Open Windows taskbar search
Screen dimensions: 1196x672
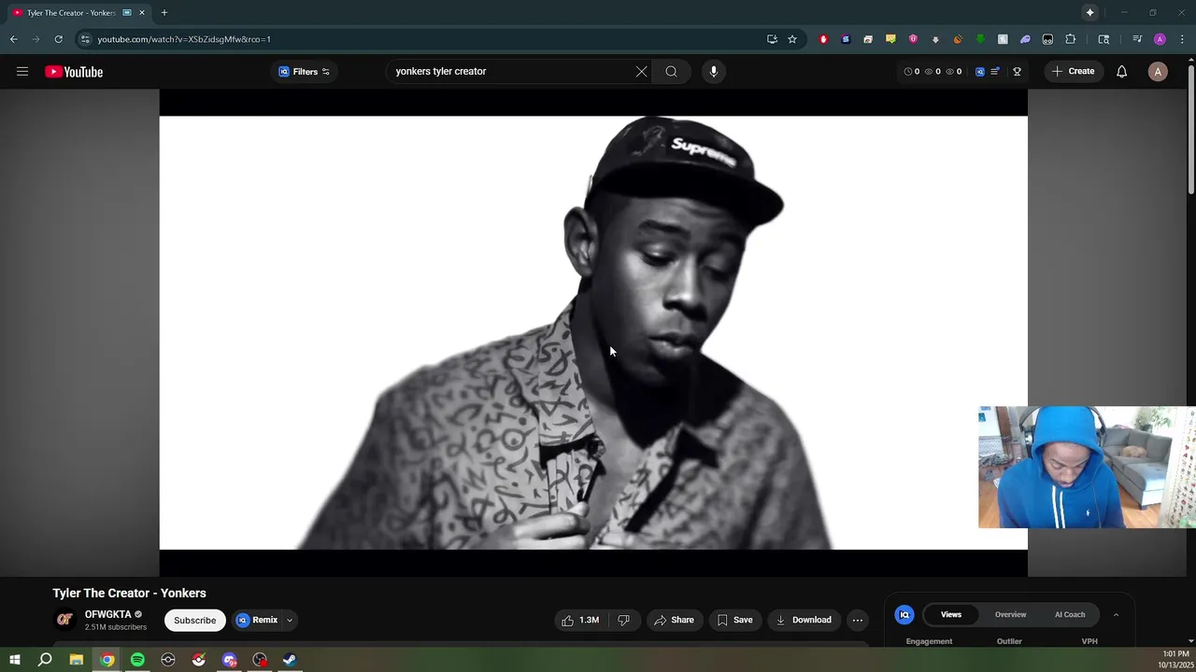click(45, 660)
